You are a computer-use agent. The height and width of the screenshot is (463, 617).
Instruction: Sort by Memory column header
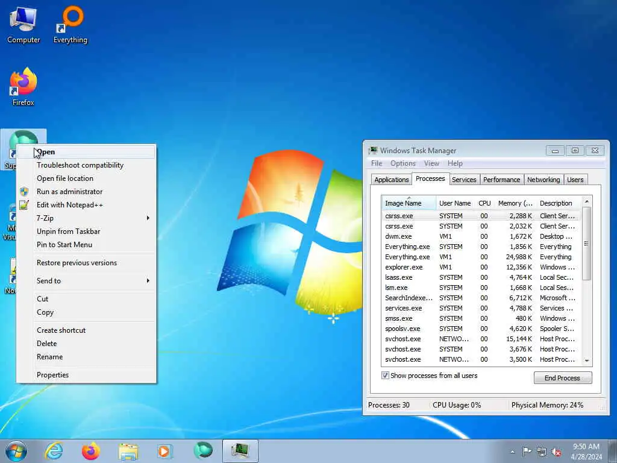(x=515, y=203)
